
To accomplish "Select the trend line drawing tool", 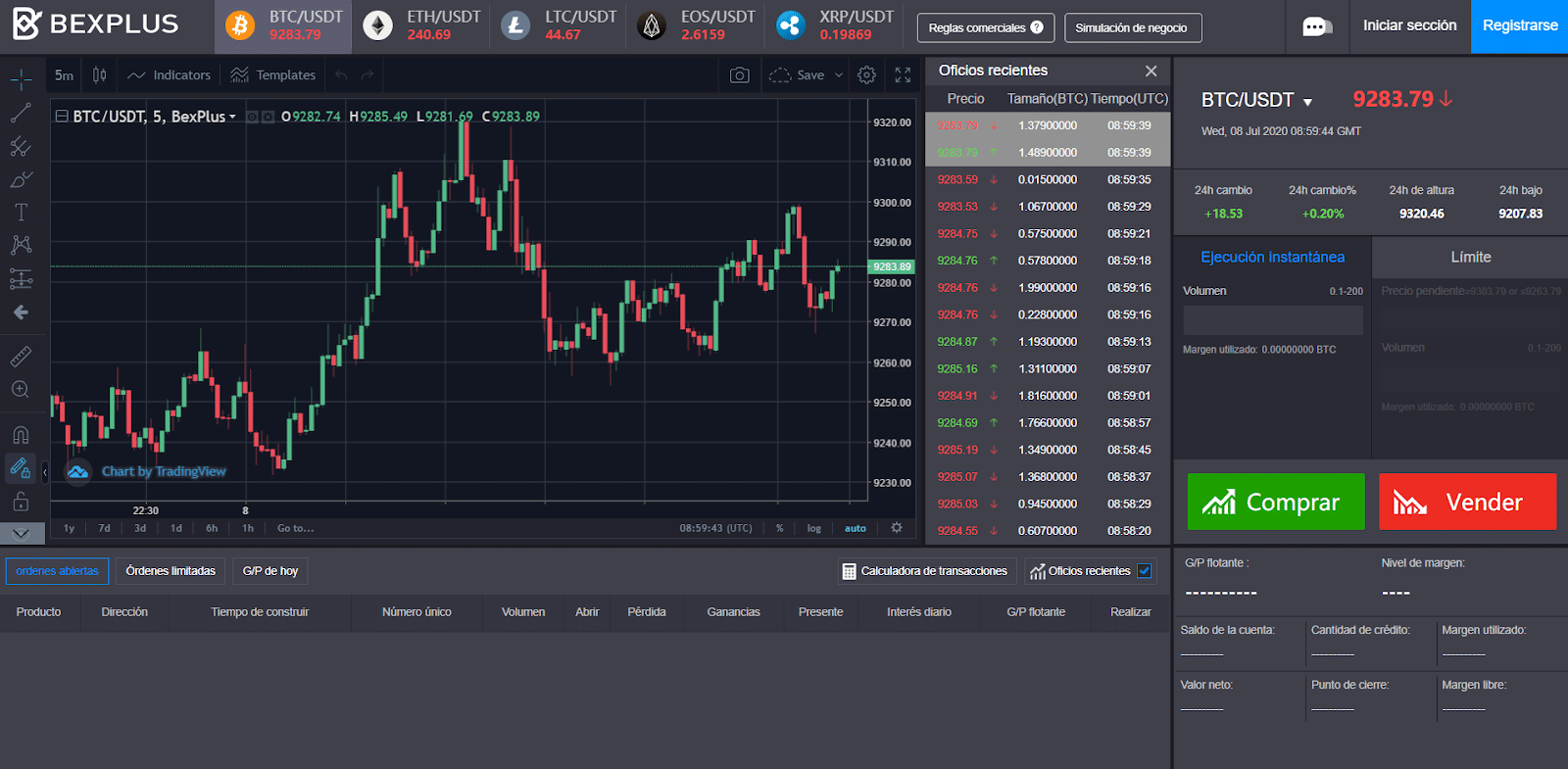I will pyautogui.click(x=21, y=113).
